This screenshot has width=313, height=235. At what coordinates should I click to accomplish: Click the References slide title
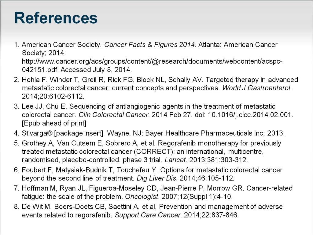click(x=56, y=18)
